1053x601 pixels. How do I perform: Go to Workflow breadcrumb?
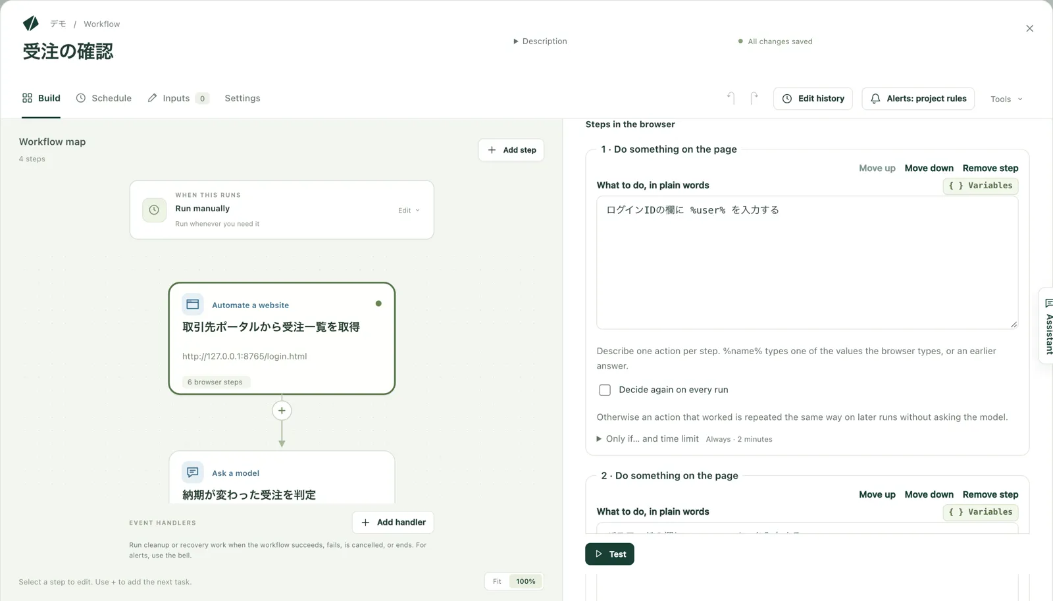102,24
